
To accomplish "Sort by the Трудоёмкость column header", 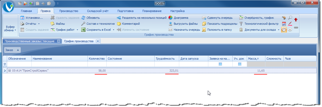I will pos(167,59).
